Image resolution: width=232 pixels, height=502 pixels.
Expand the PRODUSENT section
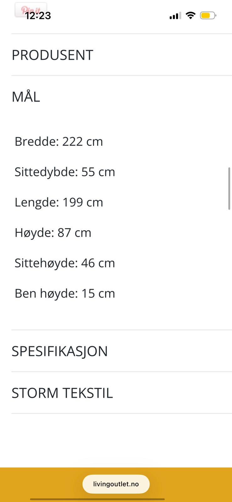tap(52, 55)
